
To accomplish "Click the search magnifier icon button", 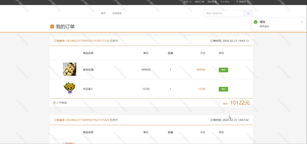I will [x=248, y=13].
